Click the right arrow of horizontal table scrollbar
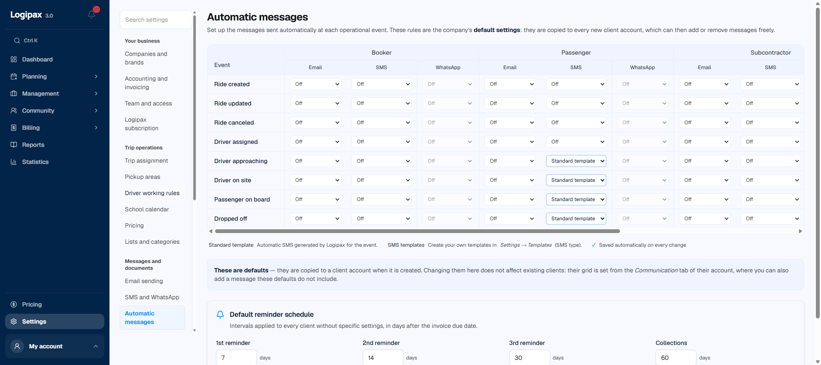Image resolution: width=821 pixels, height=365 pixels. pyautogui.click(x=800, y=231)
